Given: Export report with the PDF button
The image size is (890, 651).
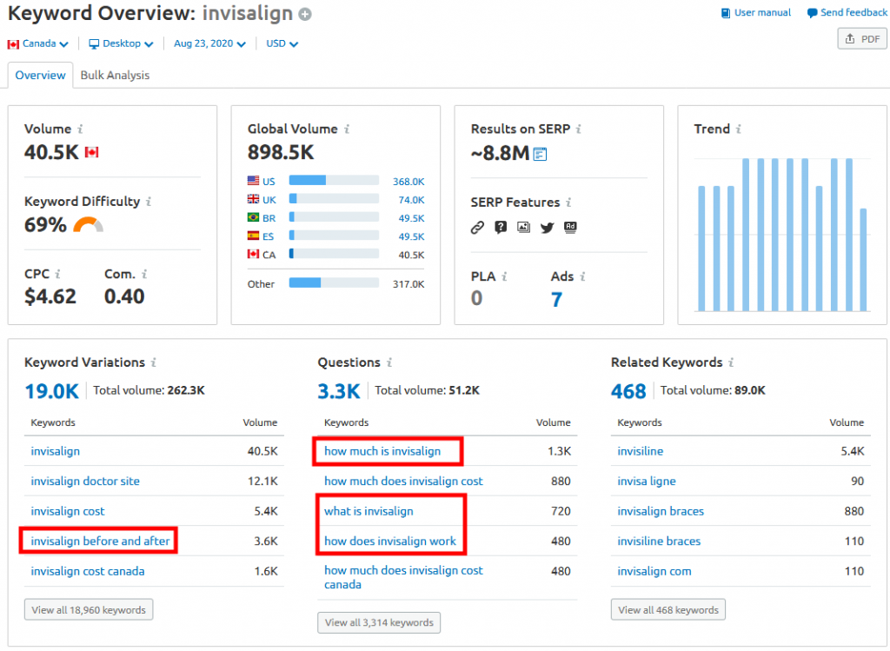Looking at the screenshot, I should [862, 38].
